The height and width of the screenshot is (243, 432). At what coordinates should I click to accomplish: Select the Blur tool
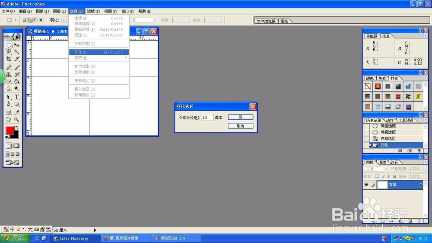9,89
